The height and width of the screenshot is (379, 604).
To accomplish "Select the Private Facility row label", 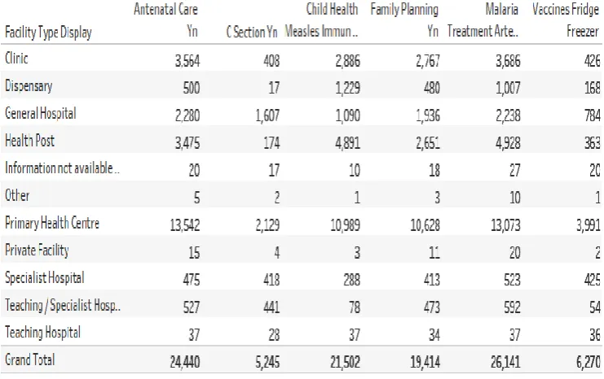I will click(x=37, y=250).
